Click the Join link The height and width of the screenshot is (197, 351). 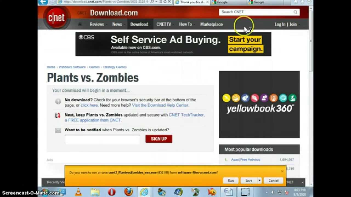pyautogui.click(x=293, y=24)
